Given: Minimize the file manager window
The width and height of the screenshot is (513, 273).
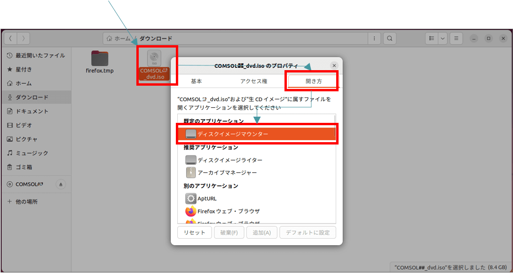Looking at the screenshot, I should [x=474, y=38].
